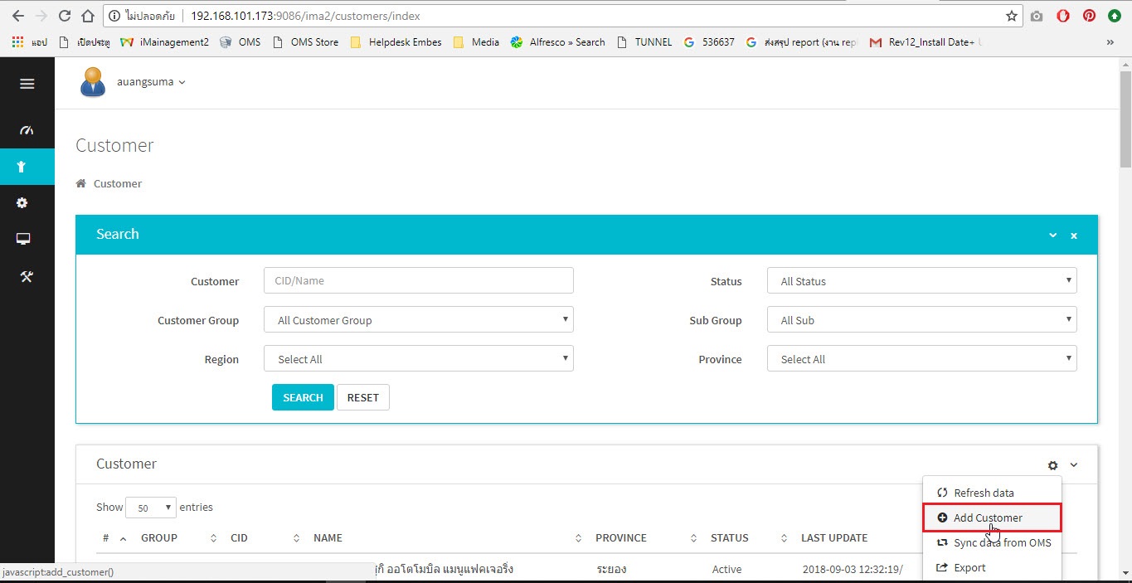Screen dimensions: 1132x583
Task: Open the auangsuma user dropdown
Action: coord(149,82)
